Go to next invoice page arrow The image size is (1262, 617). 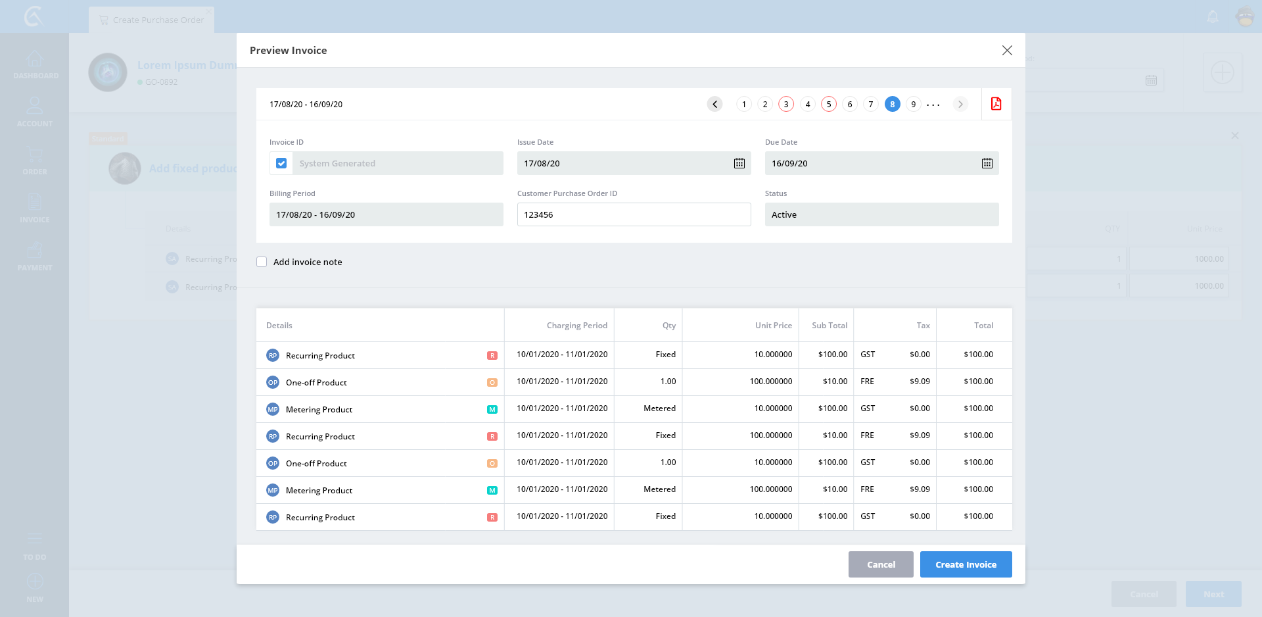pyautogui.click(x=960, y=104)
